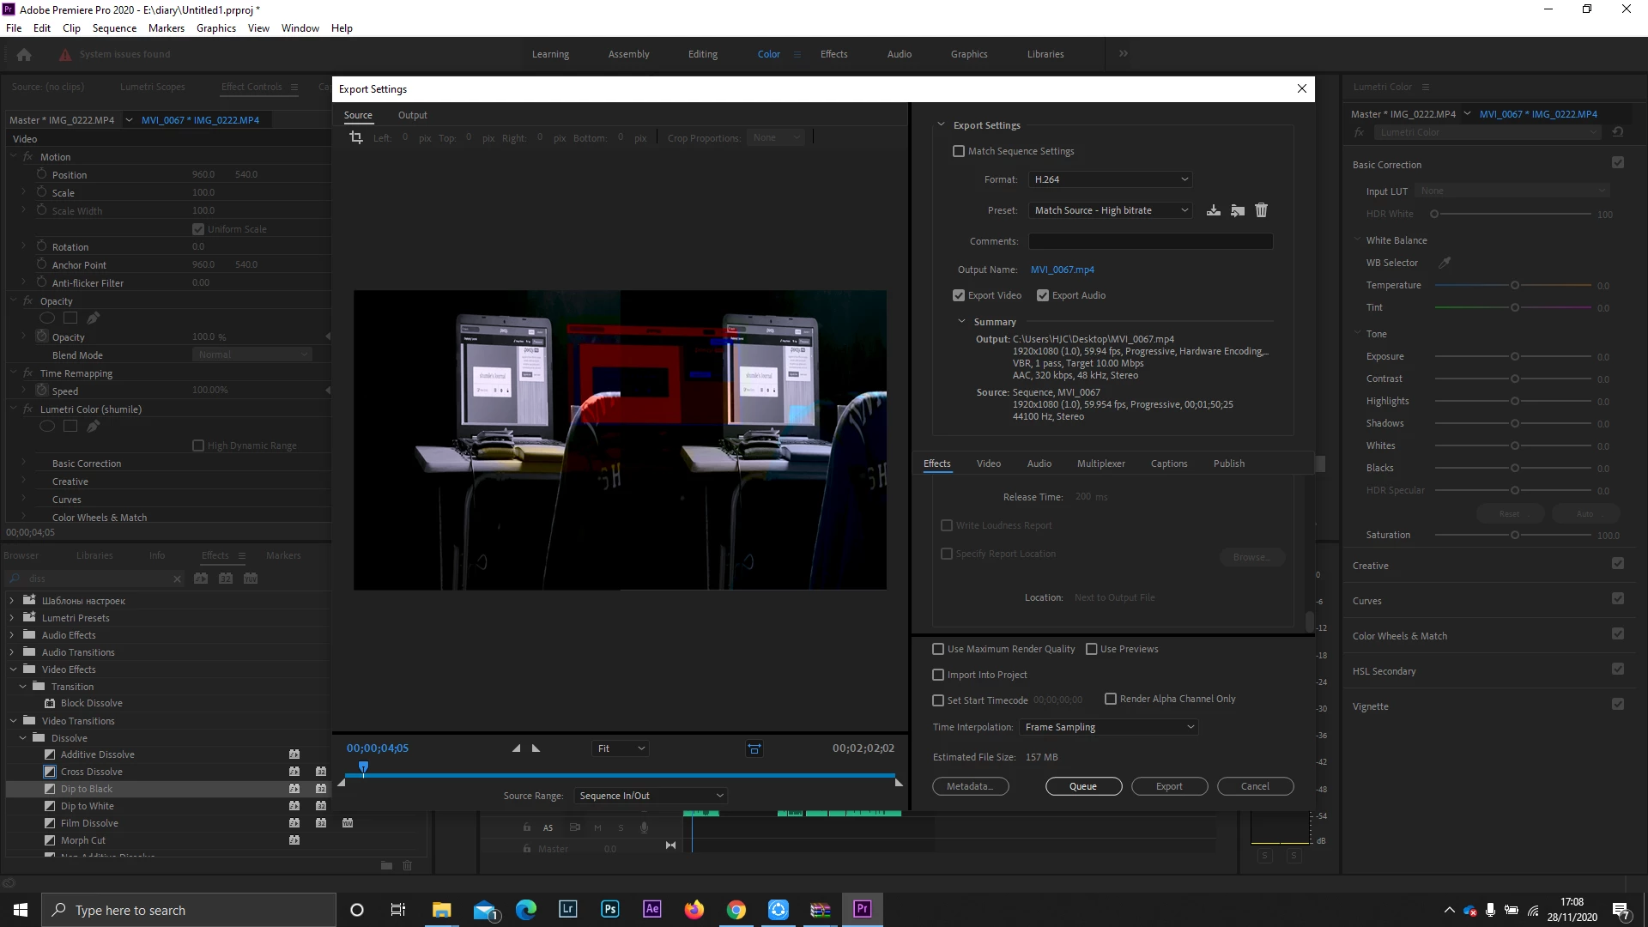Uncheck the Export Audio checkbox

click(1043, 295)
